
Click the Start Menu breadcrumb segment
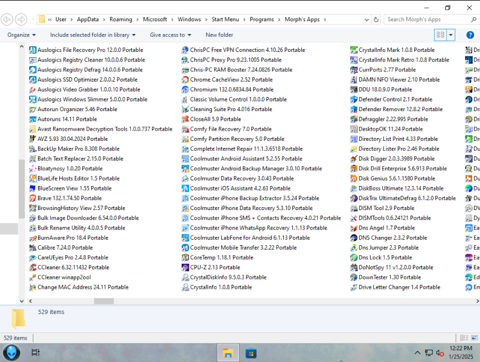pyautogui.click(x=225, y=20)
